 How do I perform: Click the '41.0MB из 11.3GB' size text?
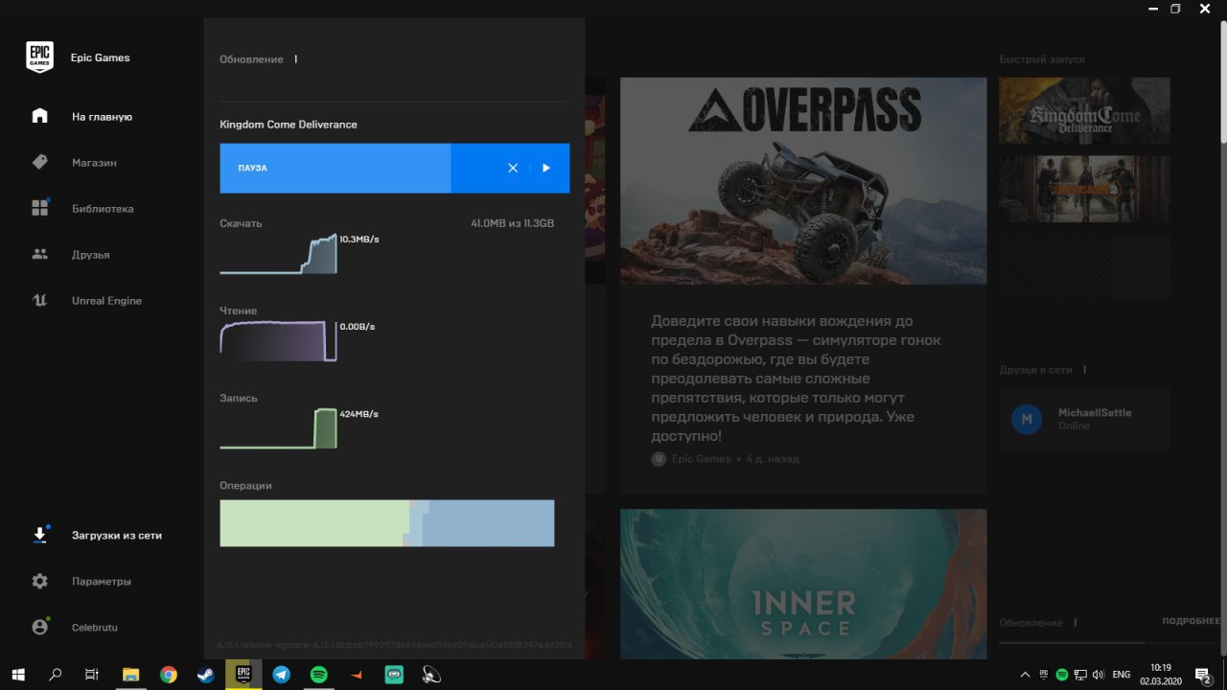pyautogui.click(x=512, y=223)
